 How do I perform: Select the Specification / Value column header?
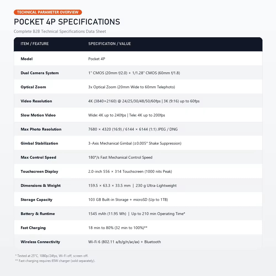[110, 44]
